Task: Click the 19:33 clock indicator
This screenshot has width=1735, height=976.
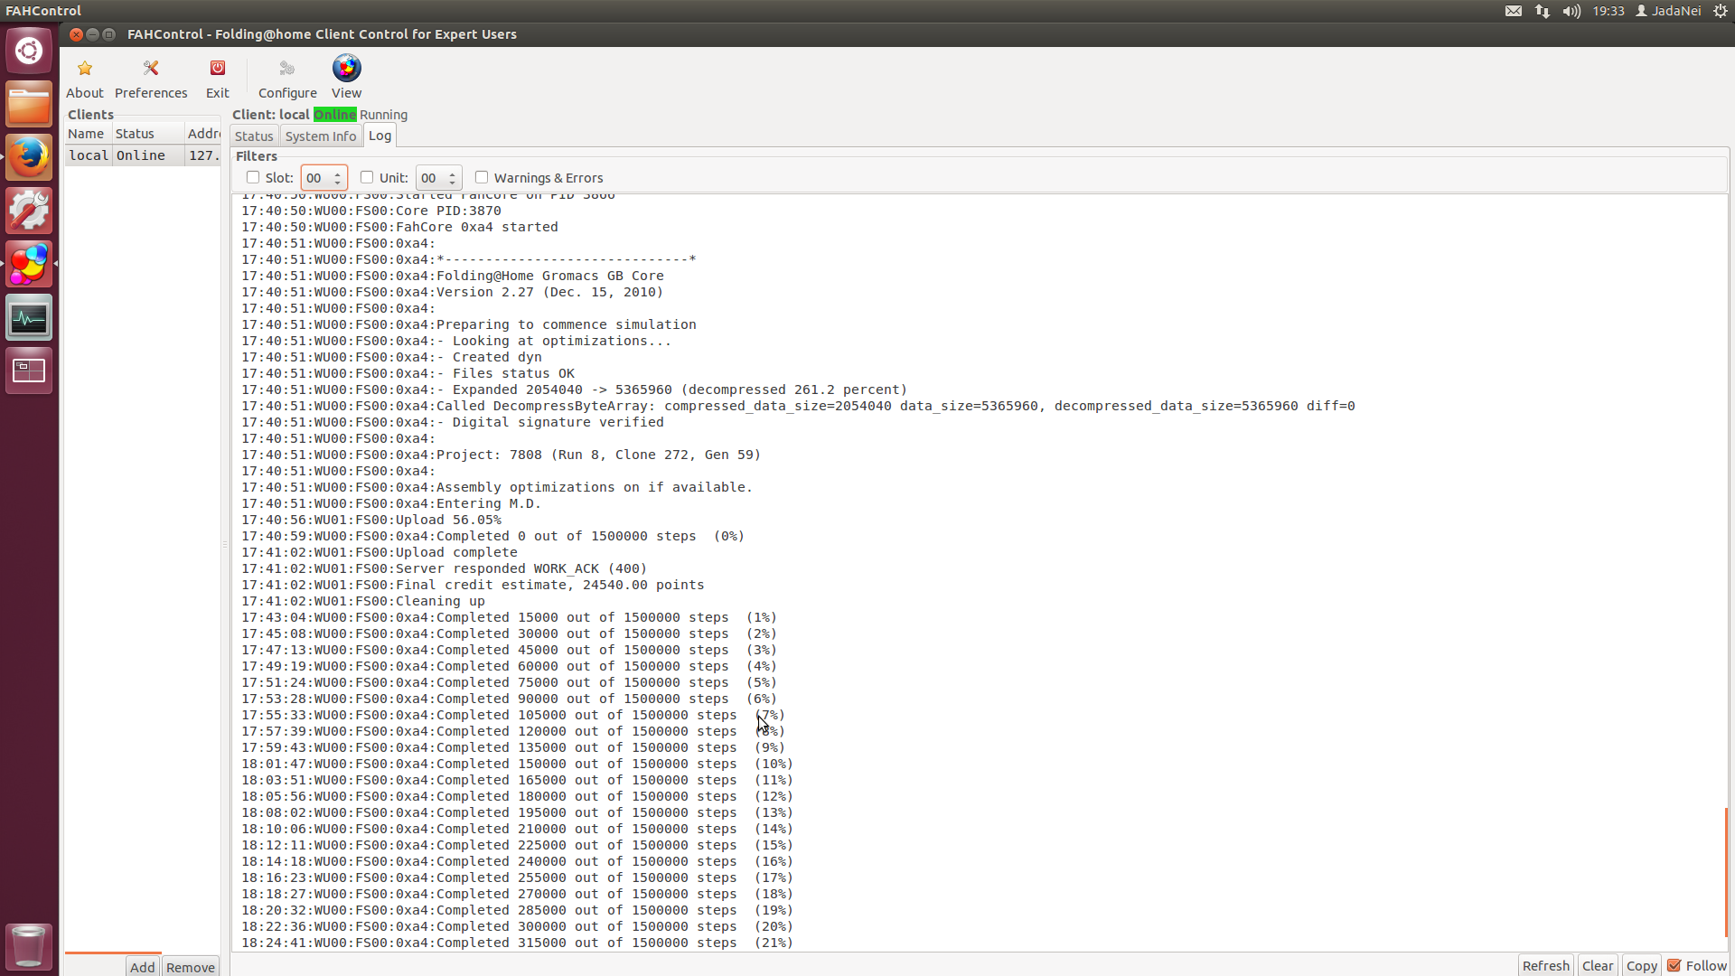Action: click(1608, 11)
